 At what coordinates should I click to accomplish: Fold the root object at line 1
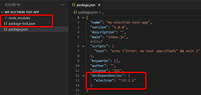[83, 18]
